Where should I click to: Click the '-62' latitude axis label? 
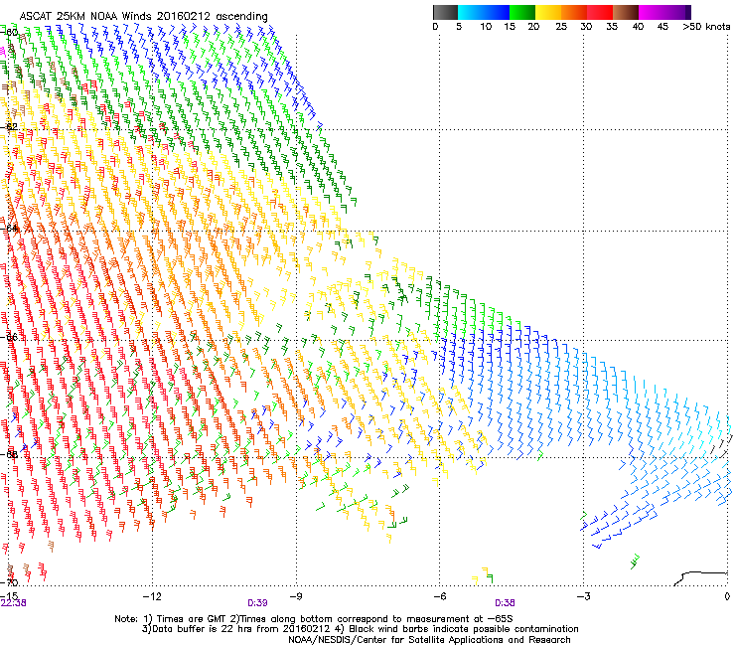click(x=9, y=126)
